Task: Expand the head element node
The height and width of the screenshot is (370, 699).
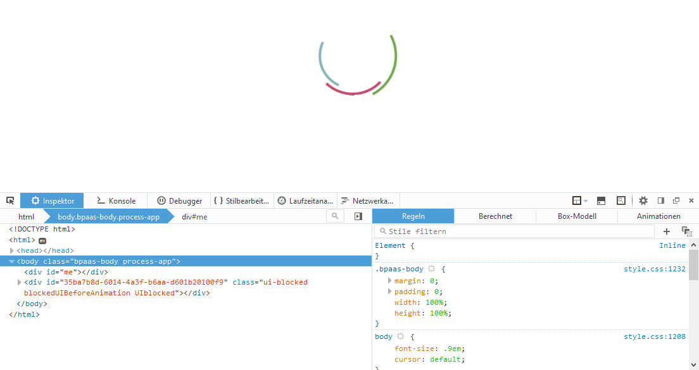Action: (12, 251)
